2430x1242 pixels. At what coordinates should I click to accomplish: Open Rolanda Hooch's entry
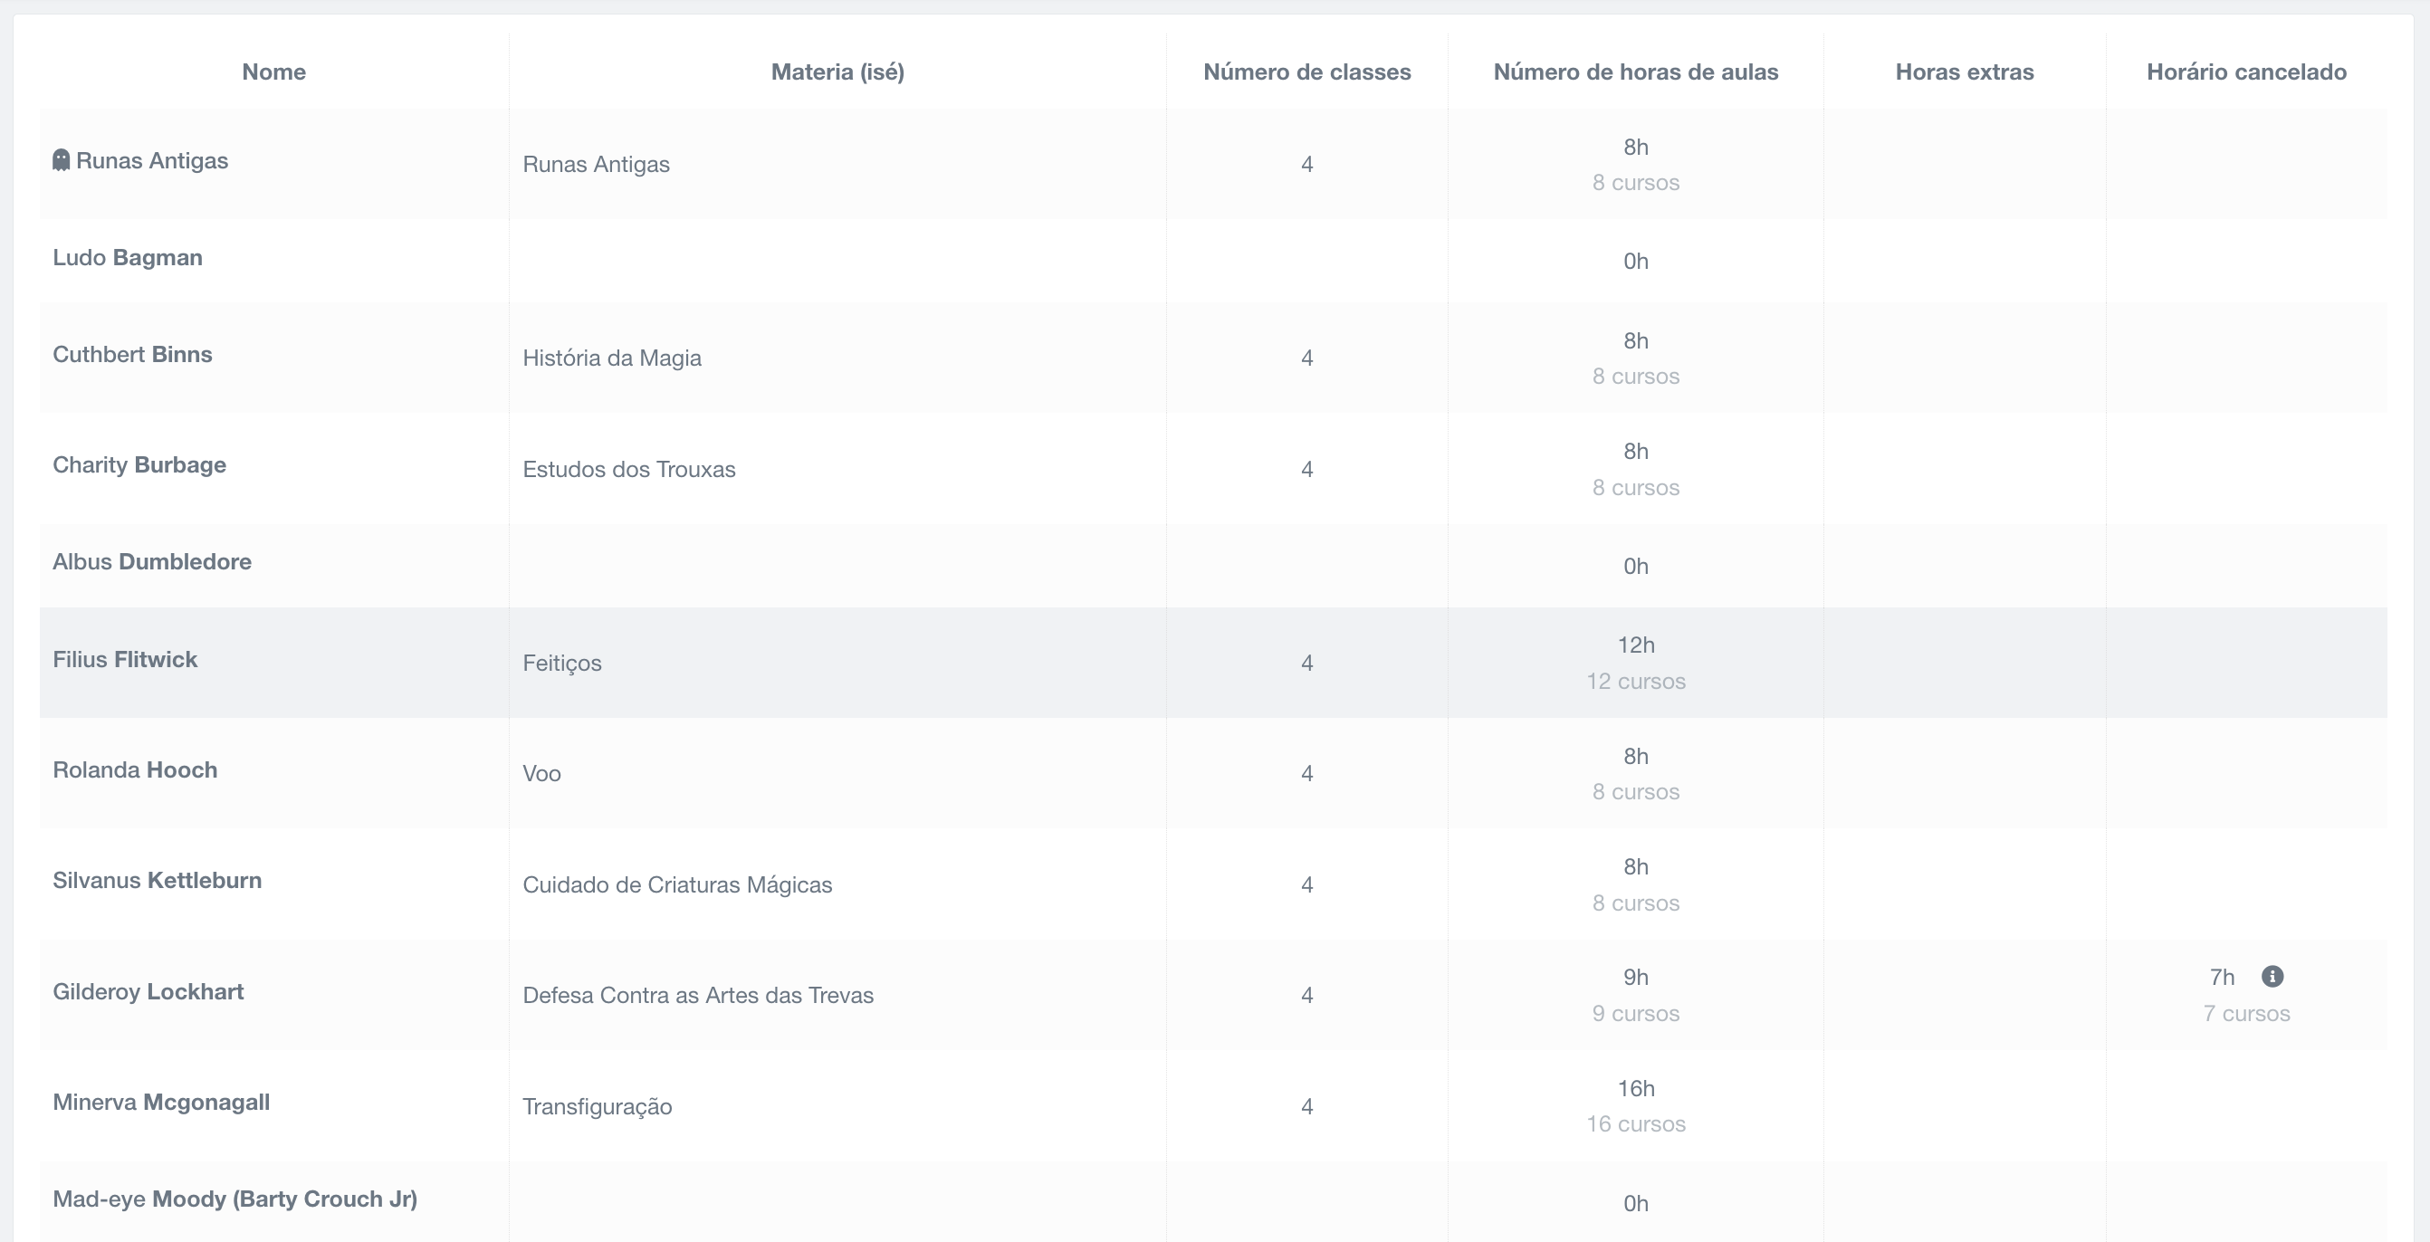tap(135, 769)
